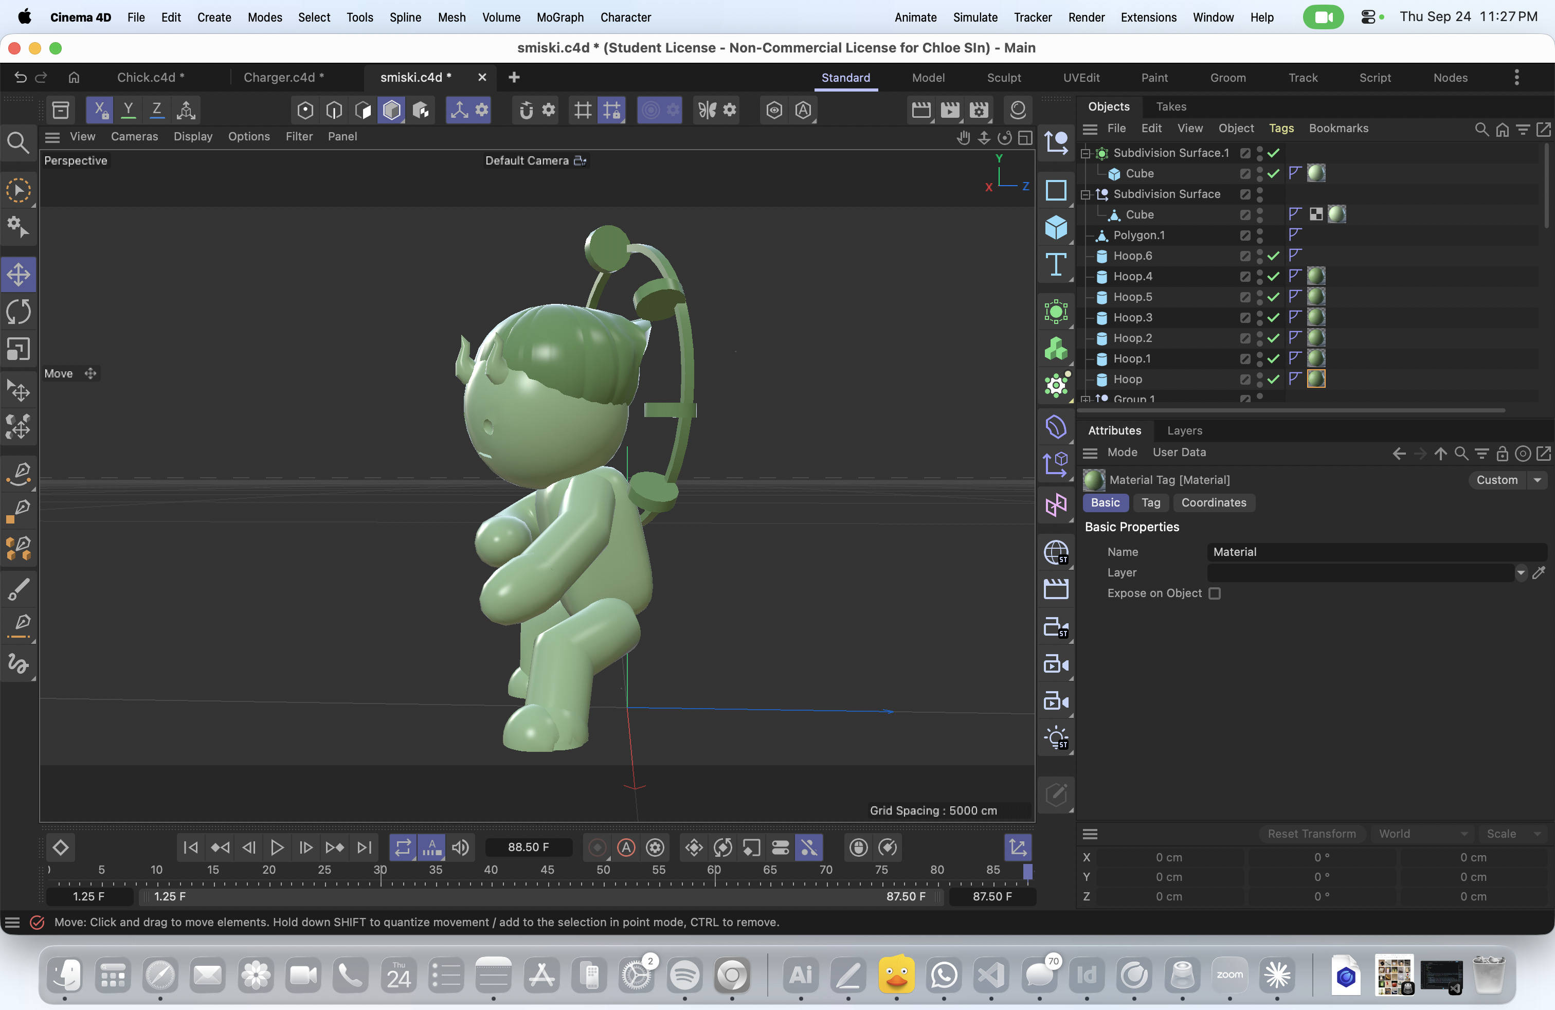The width and height of the screenshot is (1555, 1010).
Task: Click the Rectangle spline tool icon
Action: (x=1056, y=190)
